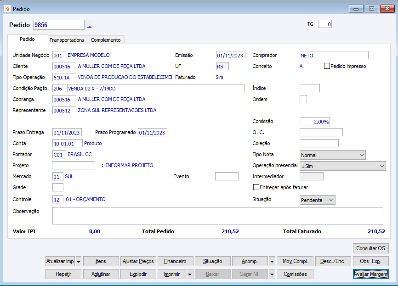This screenshot has width=398, height=286.
Task: Click the Total Pedido value 210,52
Action: [230, 231]
